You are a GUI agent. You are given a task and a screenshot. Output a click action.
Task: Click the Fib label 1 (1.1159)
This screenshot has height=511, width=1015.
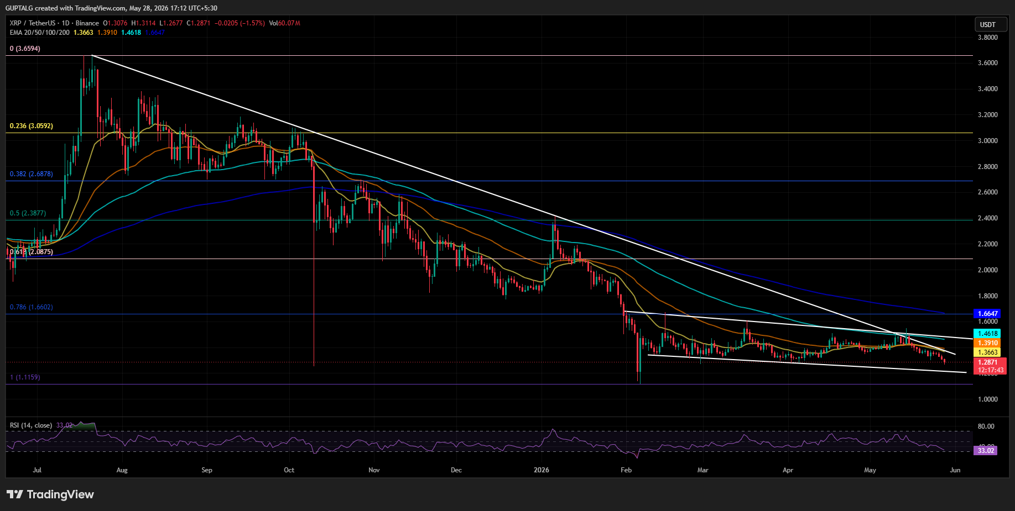25,377
